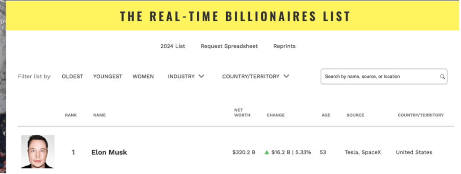Image resolution: width=461 pixels, height=174 pixels.
Task: Sort by the Net Worth column header
Action: point(242,113)
